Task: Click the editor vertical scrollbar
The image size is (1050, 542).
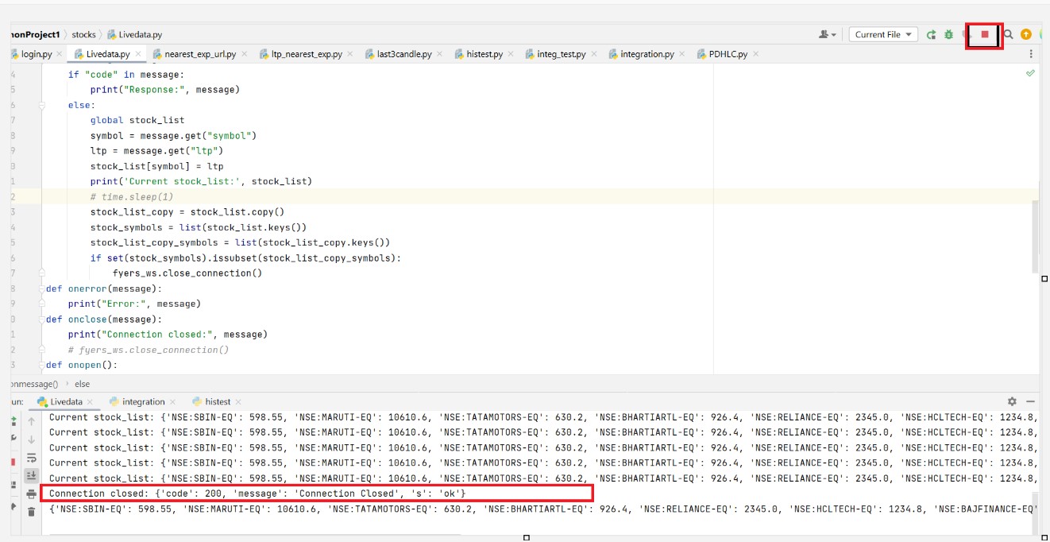Action: pyautogui.click(x=1034, y=234)
